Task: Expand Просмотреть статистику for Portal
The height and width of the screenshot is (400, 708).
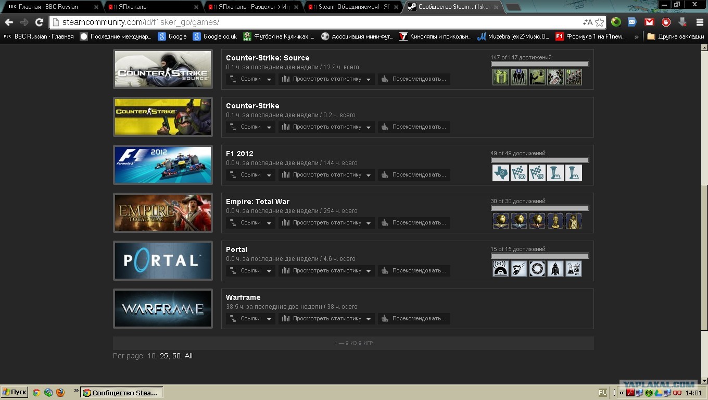Action: click(326, 271)
